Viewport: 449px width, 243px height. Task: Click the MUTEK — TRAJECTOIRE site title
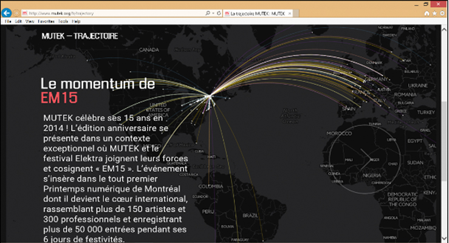point(80,36)
